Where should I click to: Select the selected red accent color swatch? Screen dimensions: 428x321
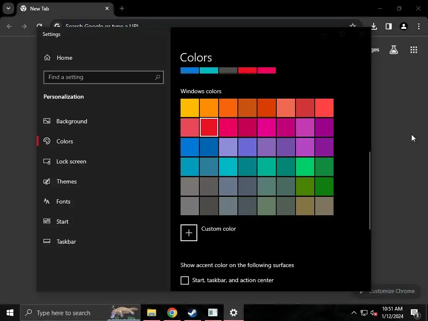209,127
